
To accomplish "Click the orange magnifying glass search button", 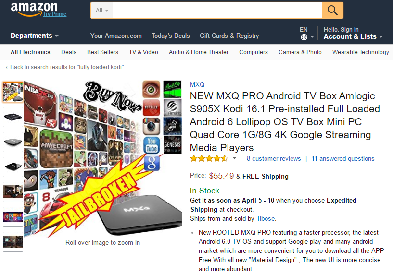I will pyautogui.click(x=332, y=10).
